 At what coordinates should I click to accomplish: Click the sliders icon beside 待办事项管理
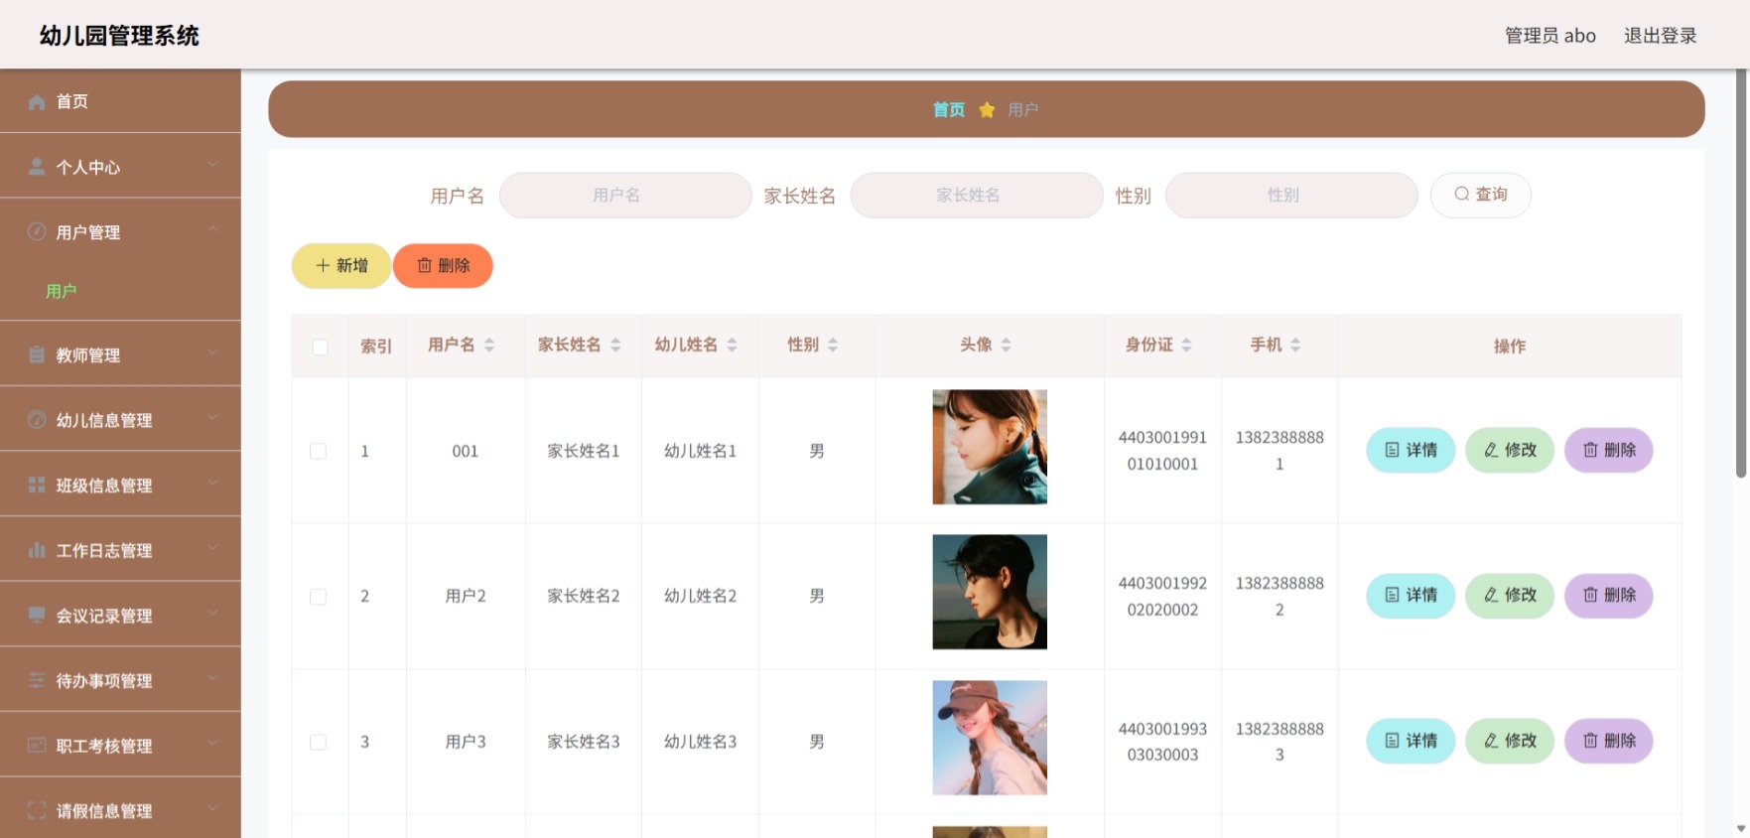pos(37,680)
